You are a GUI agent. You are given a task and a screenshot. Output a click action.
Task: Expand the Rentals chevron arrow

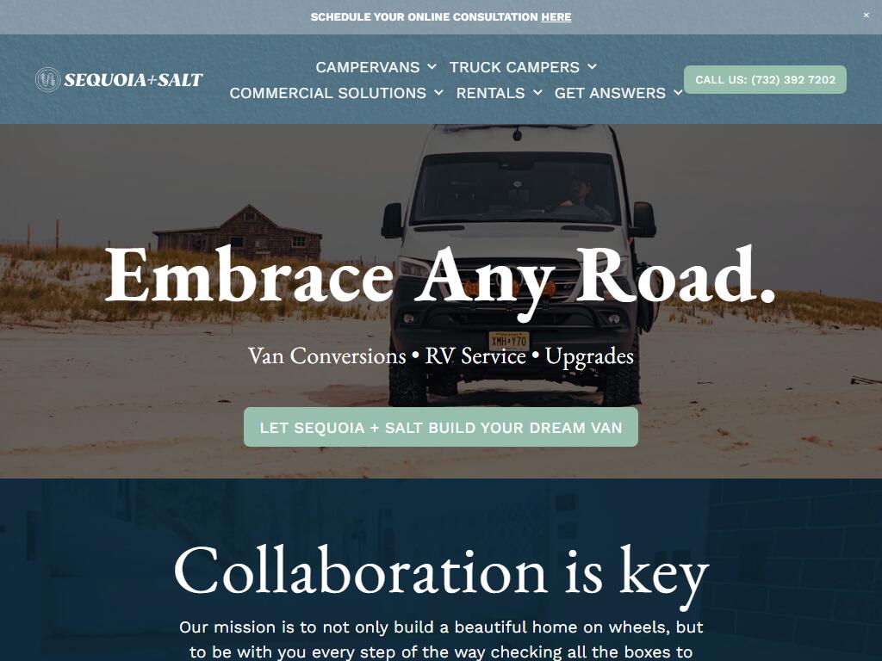tap(537, 93)
